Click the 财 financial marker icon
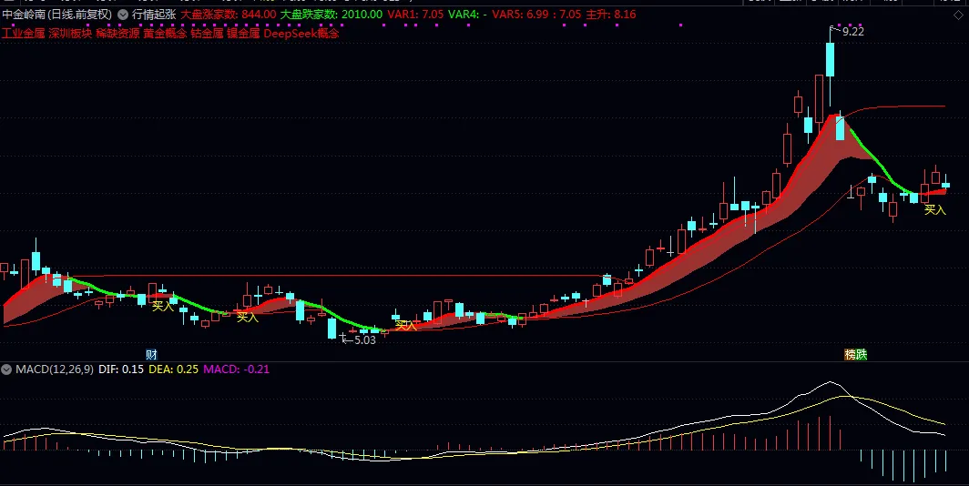The height and width of the screenshot is (486, 969). coord(151,354)
